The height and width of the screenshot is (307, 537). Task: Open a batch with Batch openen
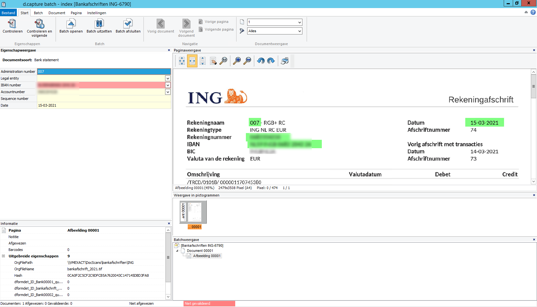(x=71, y=24)
